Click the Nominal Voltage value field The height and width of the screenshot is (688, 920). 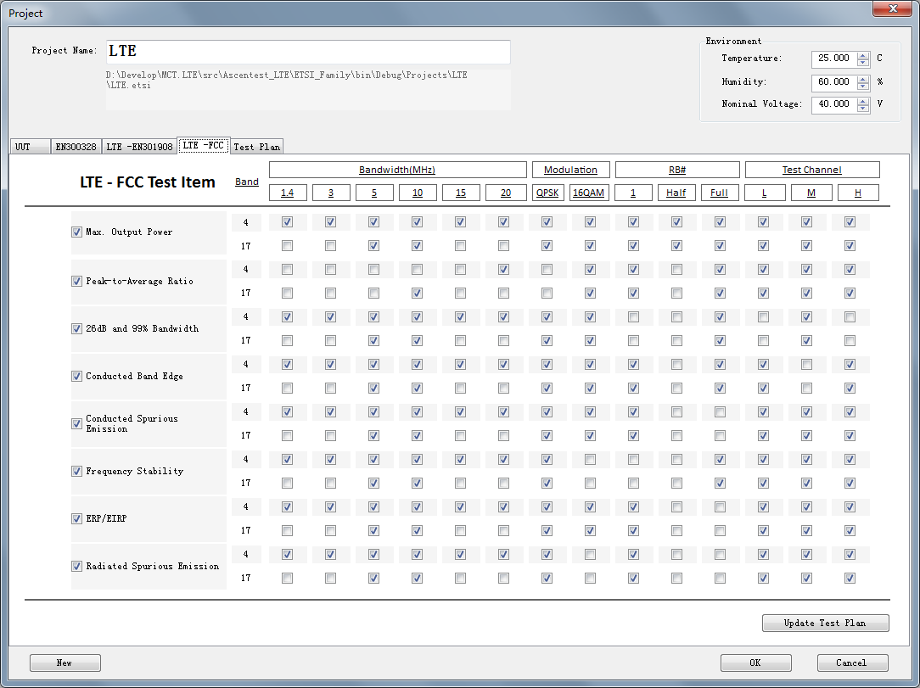click(x=833, y=104)
